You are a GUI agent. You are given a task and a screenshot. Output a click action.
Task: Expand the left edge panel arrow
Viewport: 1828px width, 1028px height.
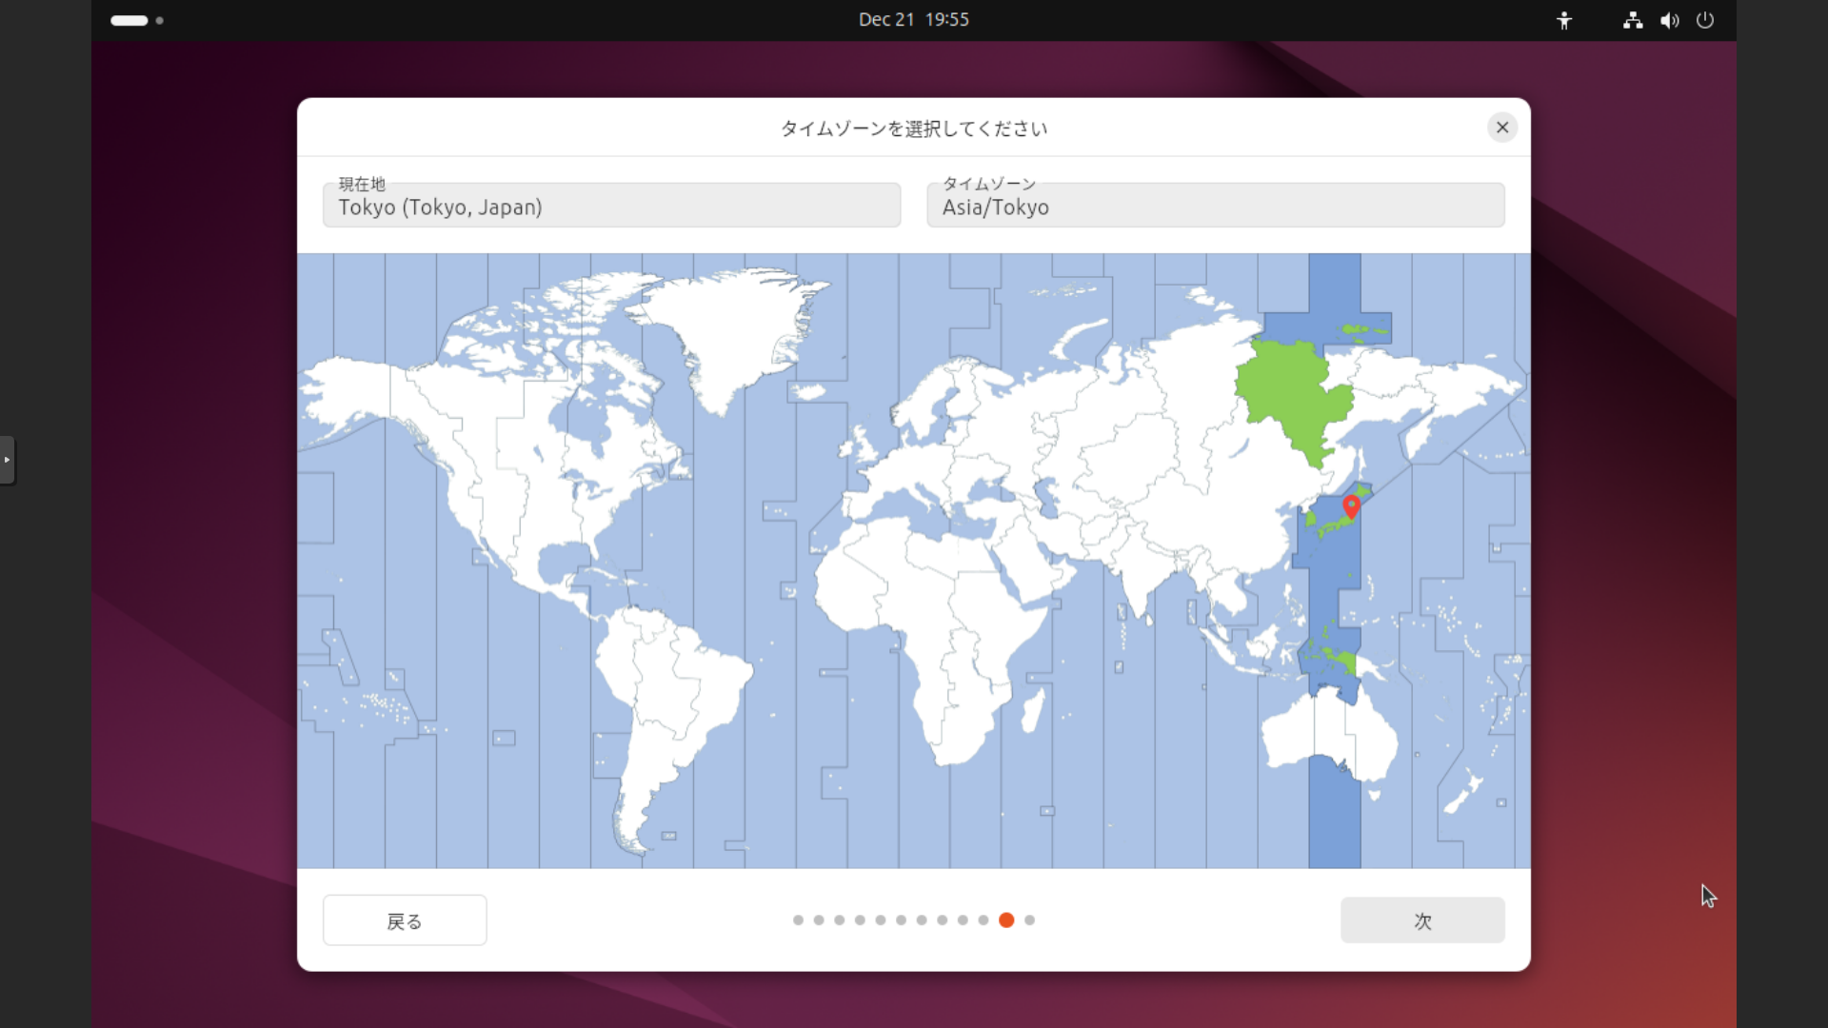tap(7, 460)
